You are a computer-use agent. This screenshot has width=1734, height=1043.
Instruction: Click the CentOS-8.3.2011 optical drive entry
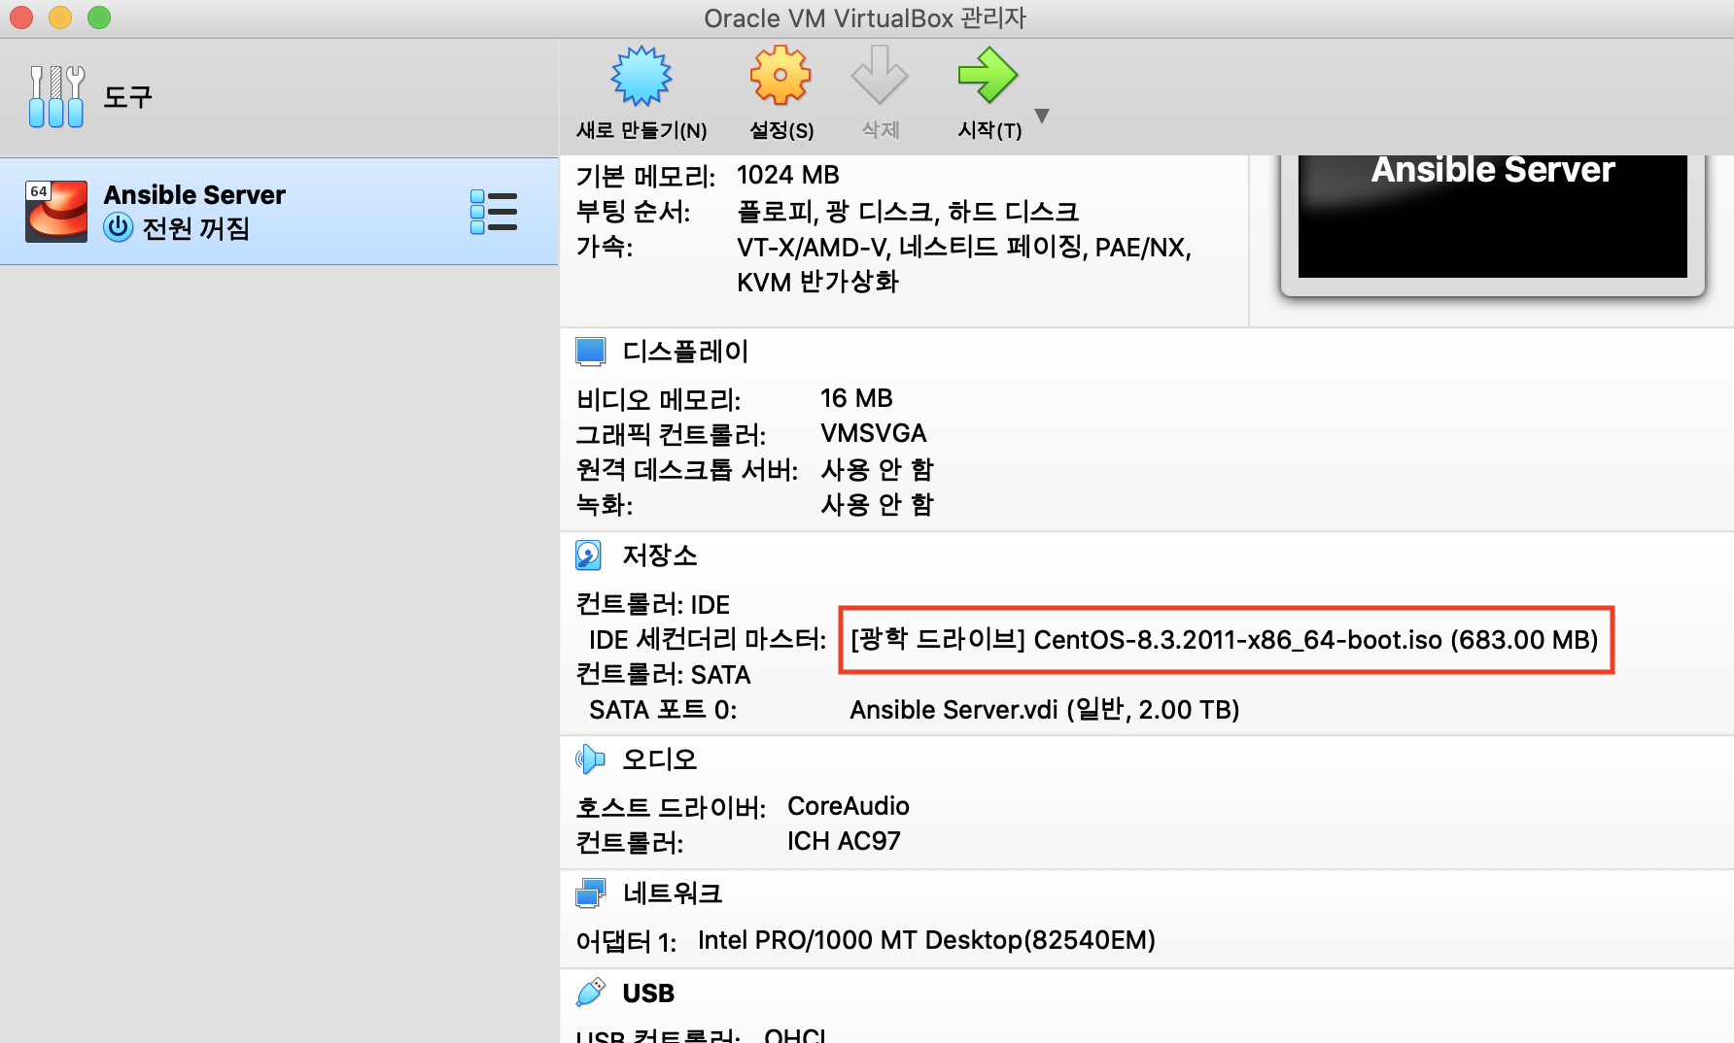click(1225, 640)
